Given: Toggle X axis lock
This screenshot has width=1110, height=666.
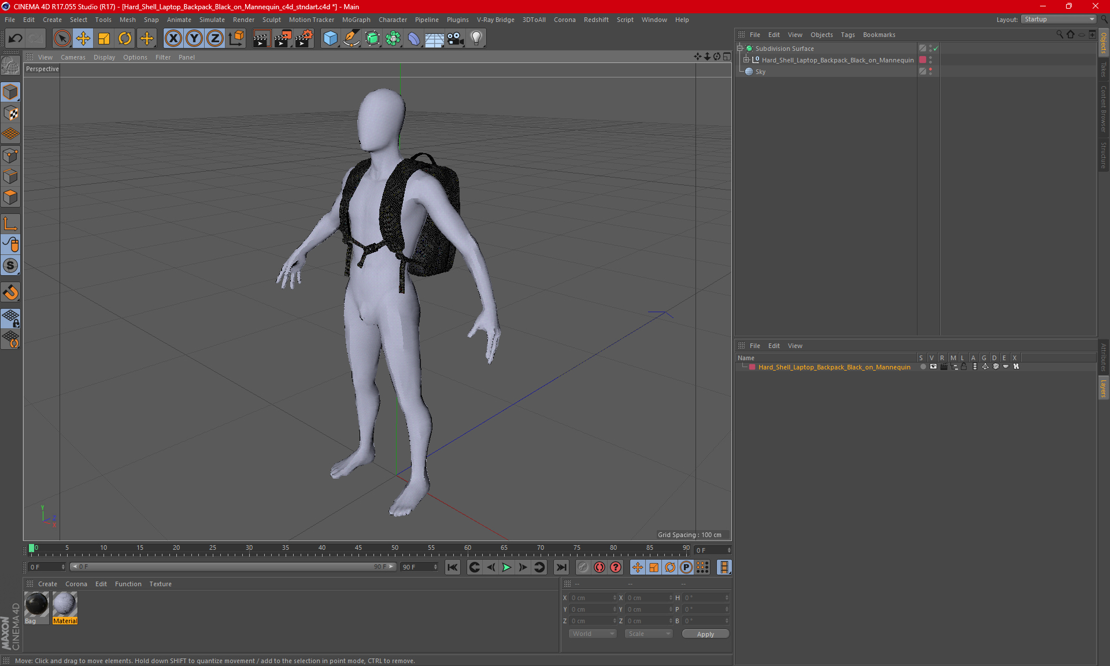Looking at the screenshot, I should [173, 39].
